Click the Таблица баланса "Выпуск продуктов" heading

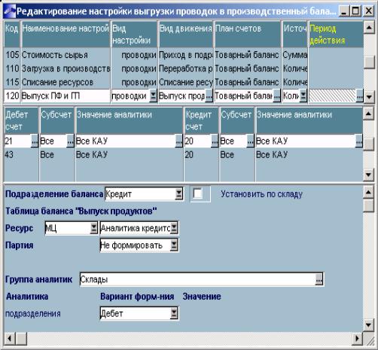coord(81,211)
